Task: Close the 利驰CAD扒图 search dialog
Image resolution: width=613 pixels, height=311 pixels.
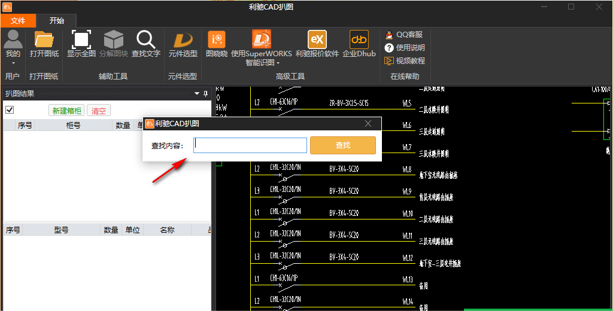Action: pyautogui.click(x=368, y=123)
